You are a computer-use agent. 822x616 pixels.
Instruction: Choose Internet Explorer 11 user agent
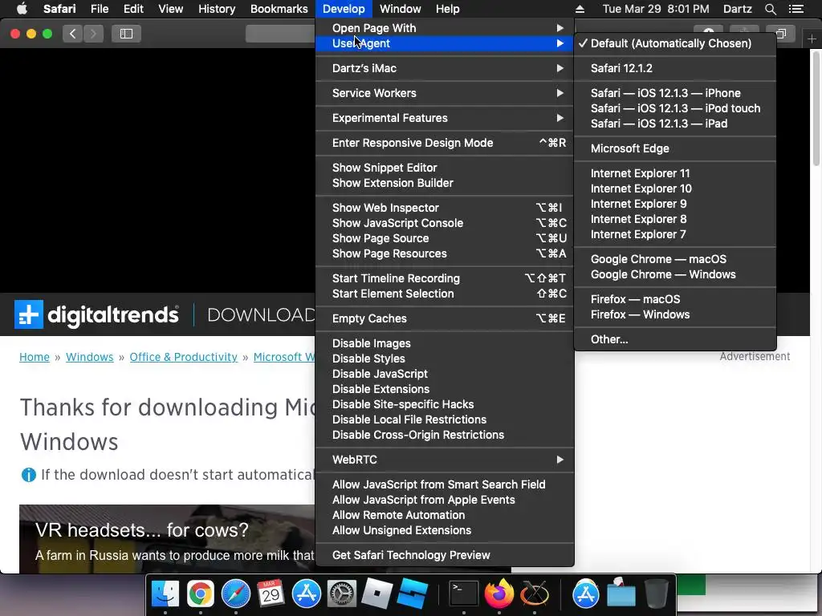675,173
